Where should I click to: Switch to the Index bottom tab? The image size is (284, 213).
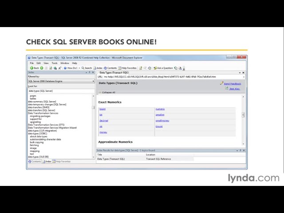point(47,162)
